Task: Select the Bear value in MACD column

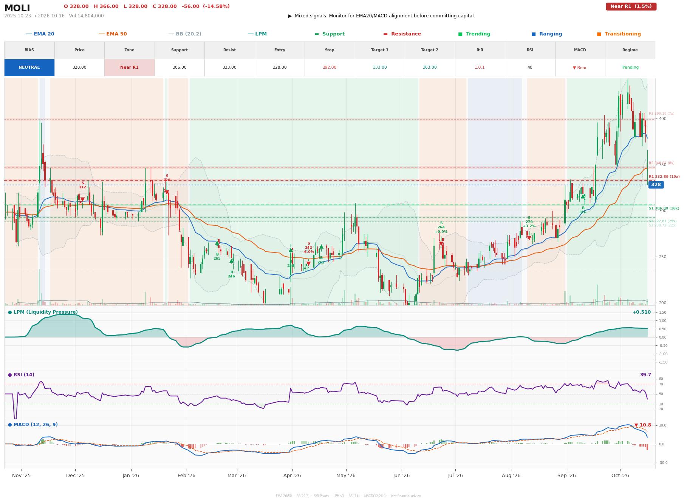Action: (580, 68)
